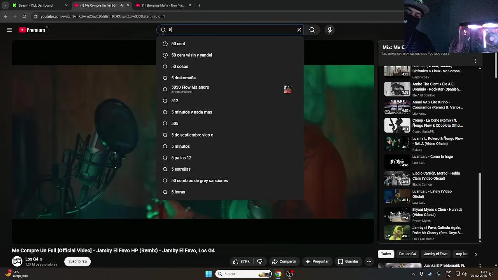Submit search with magnifier button
Screen dimensions: 498x280
coord(312,30)
